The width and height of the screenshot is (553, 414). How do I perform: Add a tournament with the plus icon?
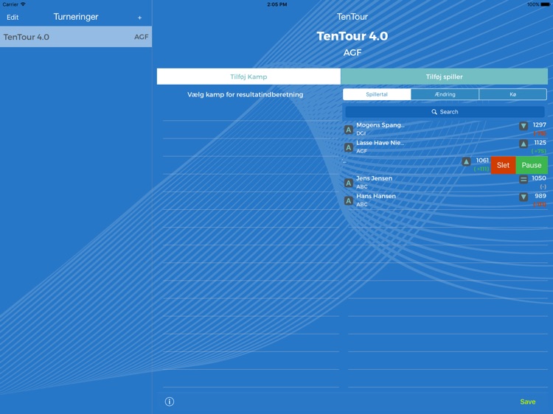(139, 17)
